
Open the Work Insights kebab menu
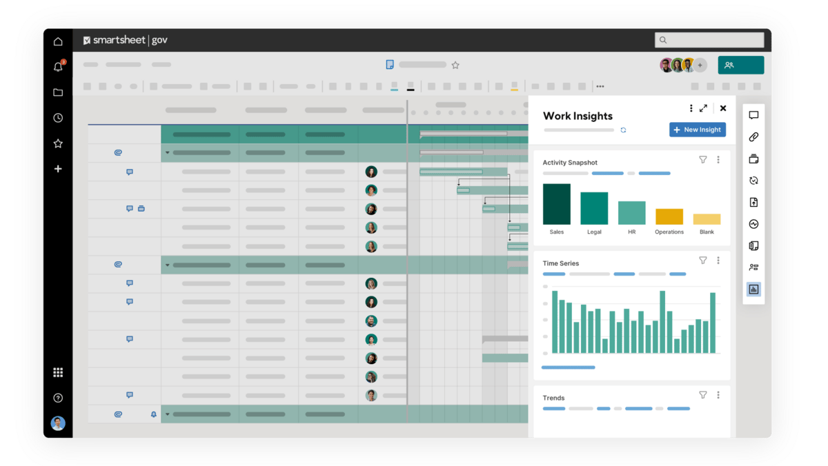tap(690, 108)
